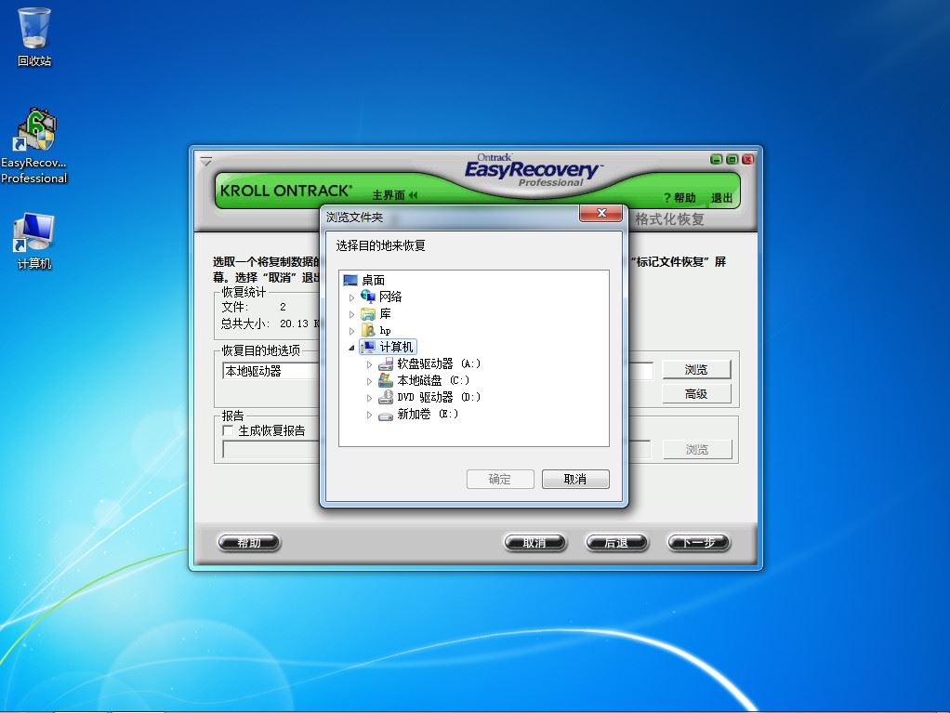Click the bottom 取消 button in EasyRecovery
This screenshot has width=950, height=713.
[x=535, y=542]
